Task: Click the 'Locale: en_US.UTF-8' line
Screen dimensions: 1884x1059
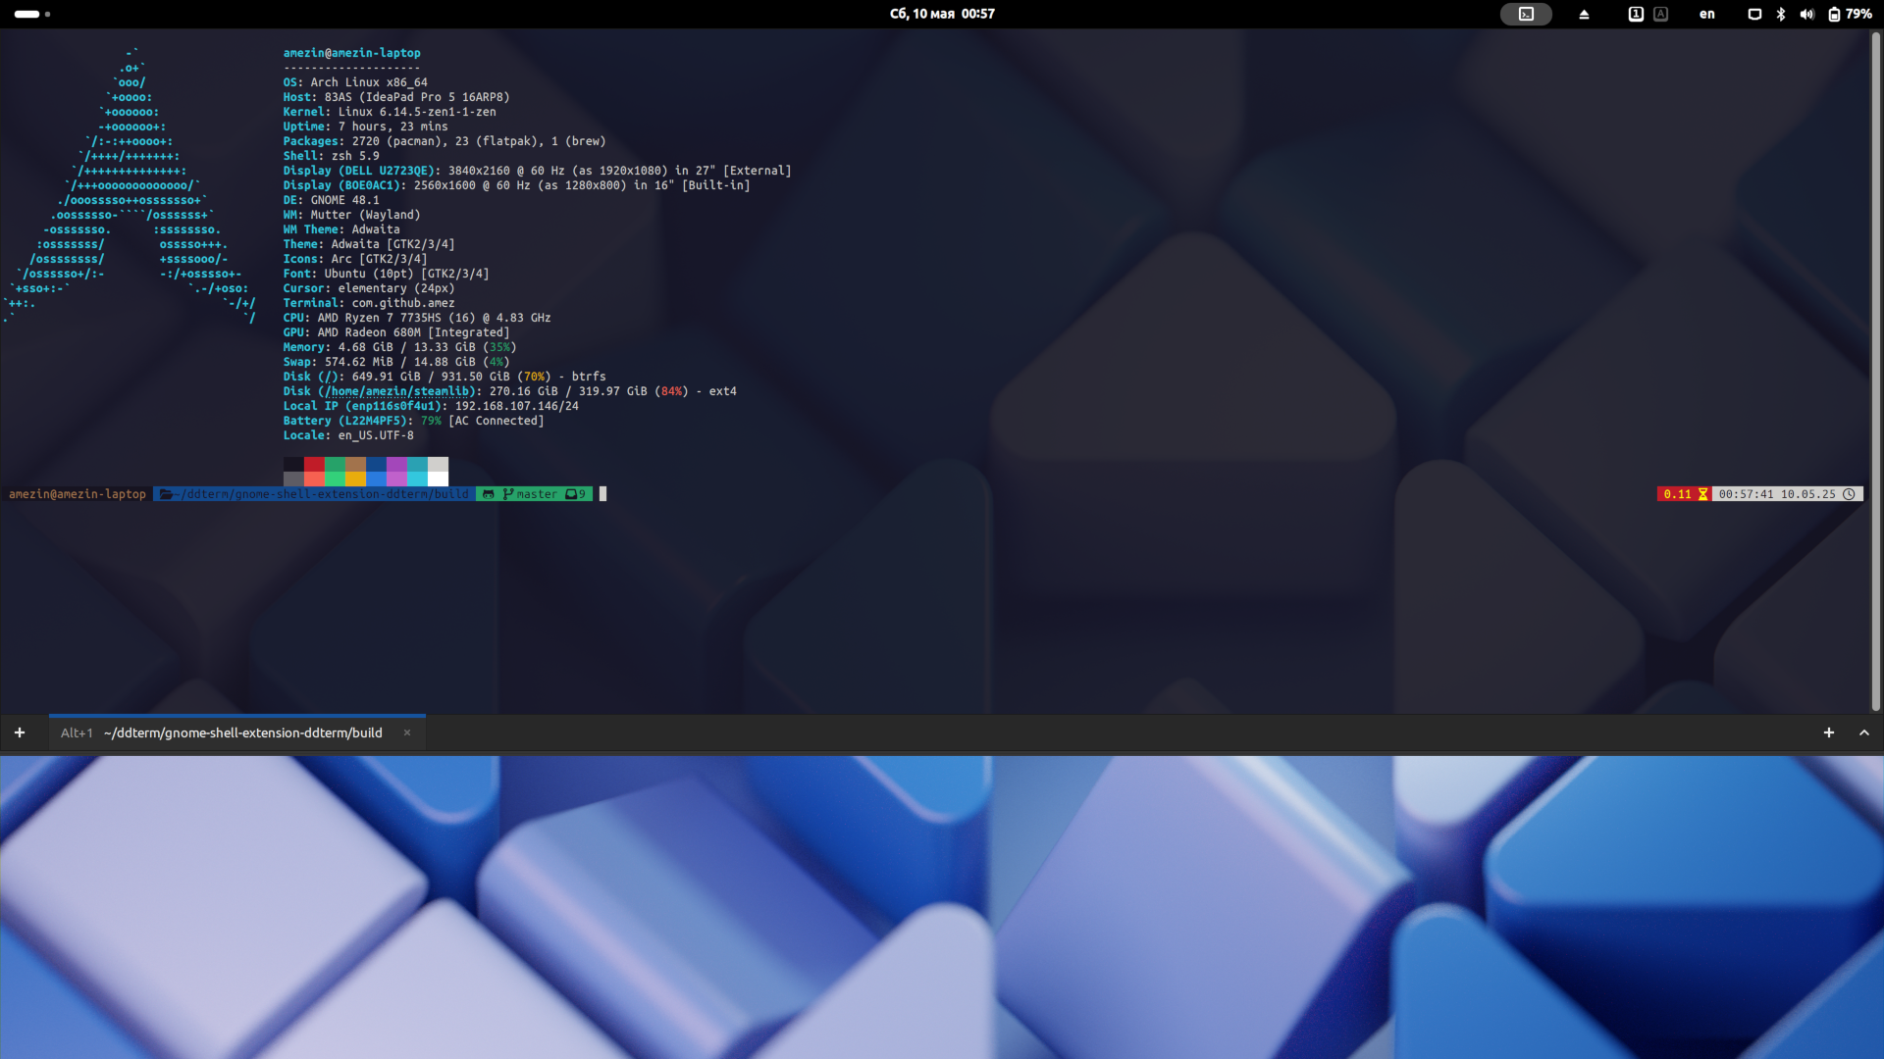Action: (x=348, y=435)
